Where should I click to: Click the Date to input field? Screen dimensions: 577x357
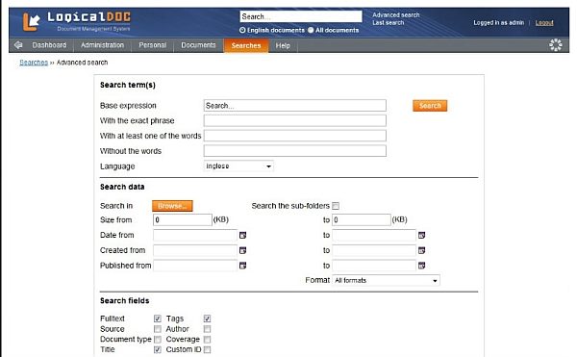tap(374, 235)
